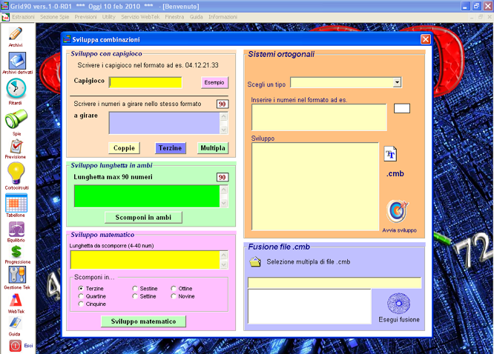Screen dimensions: 494x354
Task: Click the .cmb text file icon
Action: click(x=391, y=154)
